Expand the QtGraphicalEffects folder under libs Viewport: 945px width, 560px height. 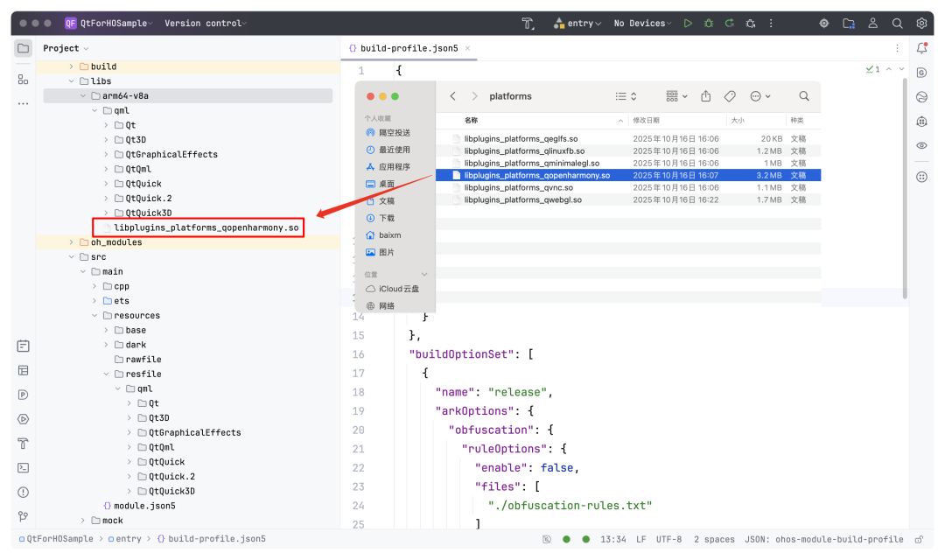pyautogui.click(x=106, y=154)
